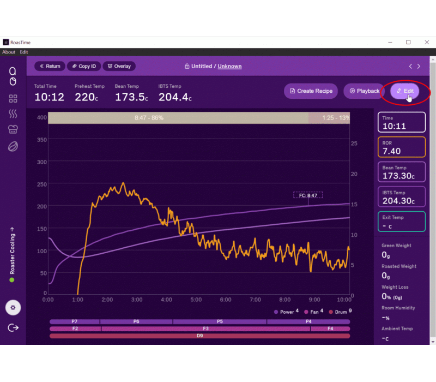
Task: Open the dashboard grid icon in sidebar
Action: pyautogui.click(x=13, y=99)
